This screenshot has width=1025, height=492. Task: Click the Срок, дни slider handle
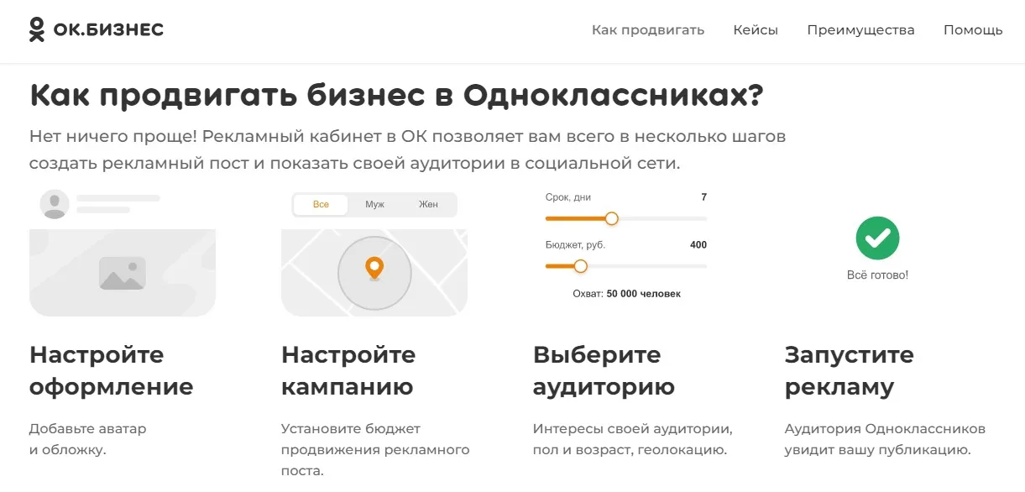coord(611,218)
